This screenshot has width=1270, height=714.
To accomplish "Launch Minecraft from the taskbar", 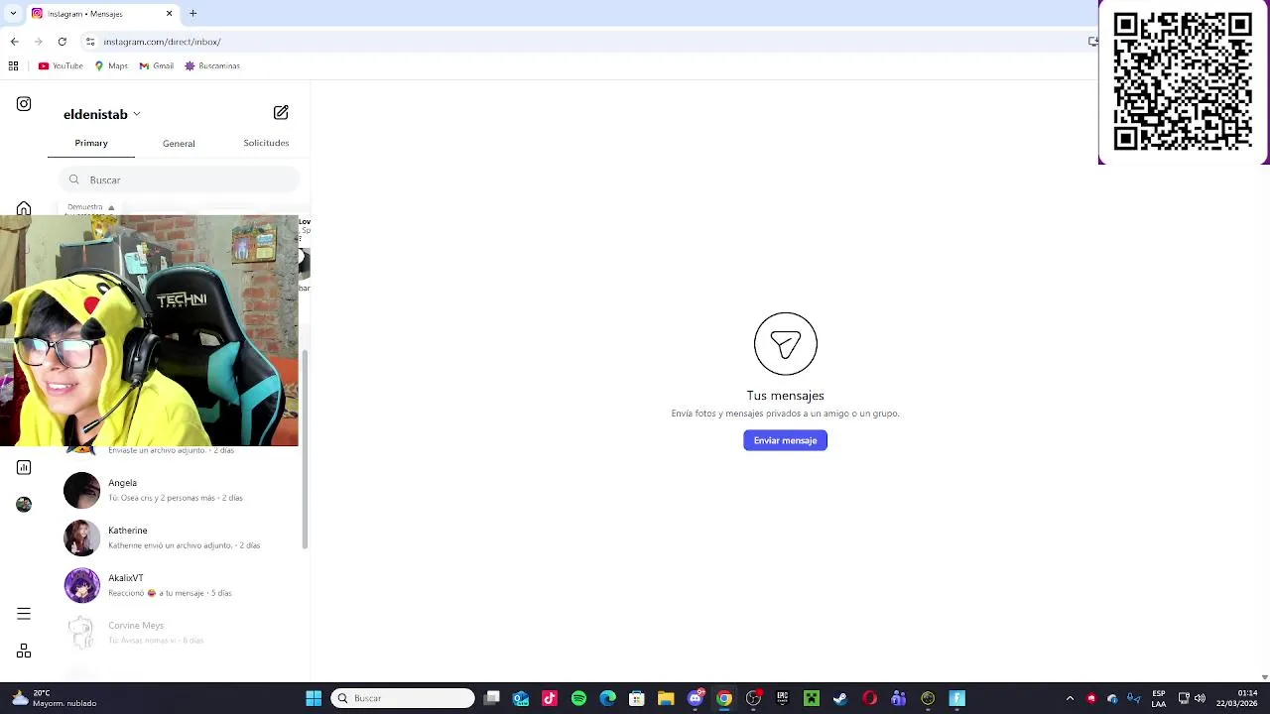I will [x=812, y=698].
